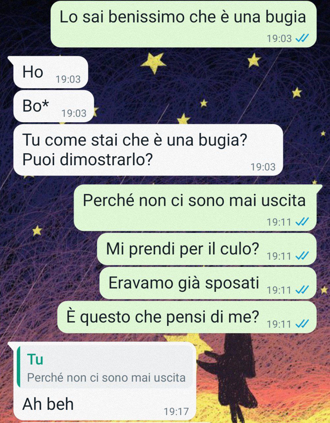This screenshot has width=330, height=423.
Task: Tap the 19:03 timestamp beside 'Bo*'
Action: pos(74,113)
